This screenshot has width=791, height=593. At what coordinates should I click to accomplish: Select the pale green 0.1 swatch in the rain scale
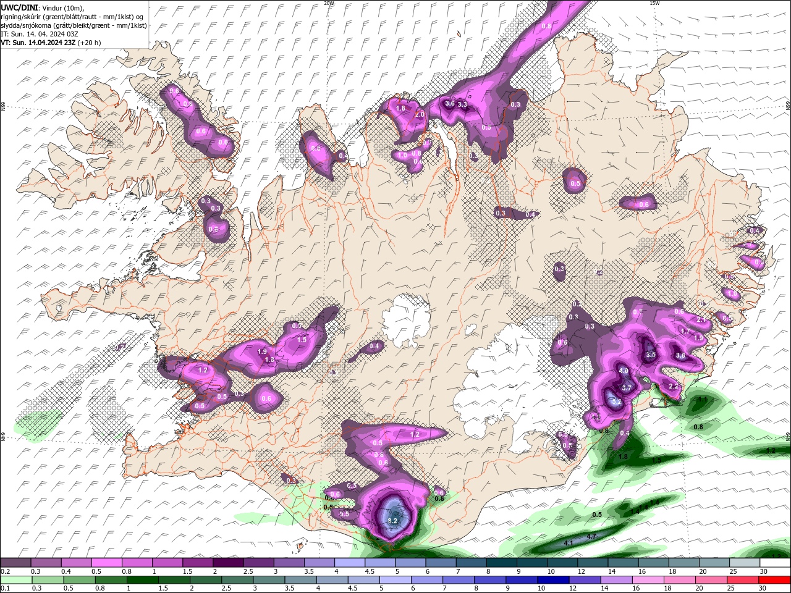(15, 580)
